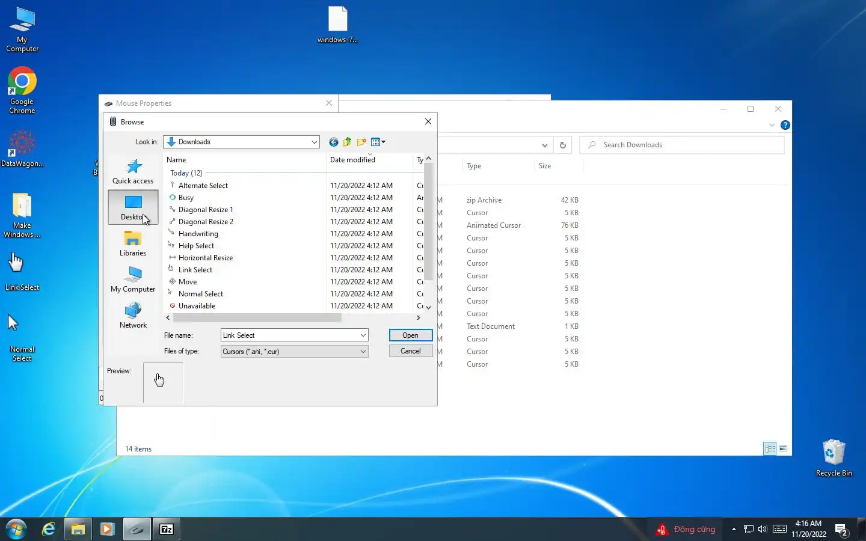The width and height of the screenshot is (866, 541).
Task: Open the notification center icon
Action: point(841,530)
